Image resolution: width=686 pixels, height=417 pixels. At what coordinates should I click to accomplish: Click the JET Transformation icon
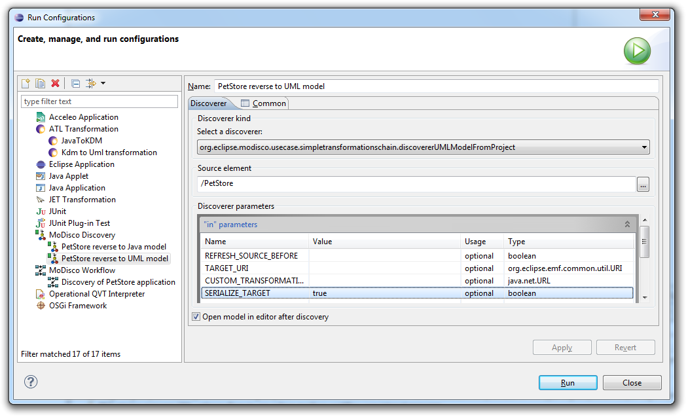[x=41, y=200]
